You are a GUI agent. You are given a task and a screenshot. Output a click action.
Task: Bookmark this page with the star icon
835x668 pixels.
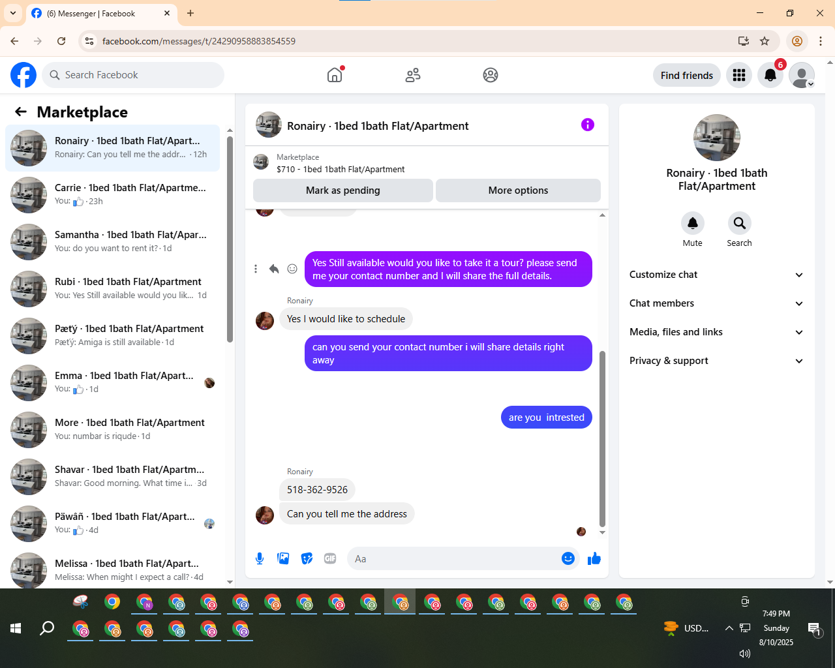click(765, 41)
